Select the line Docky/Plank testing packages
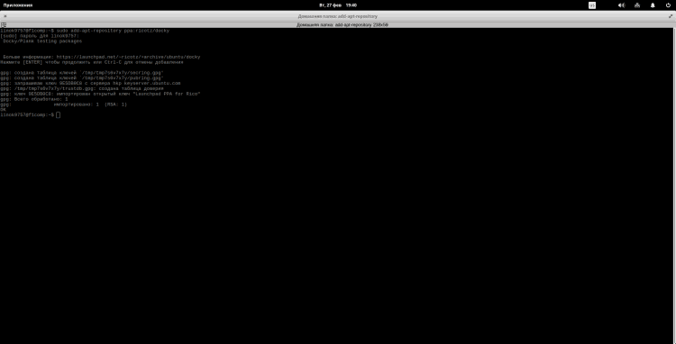Screen dimensions: 676x344 point(42,41)
